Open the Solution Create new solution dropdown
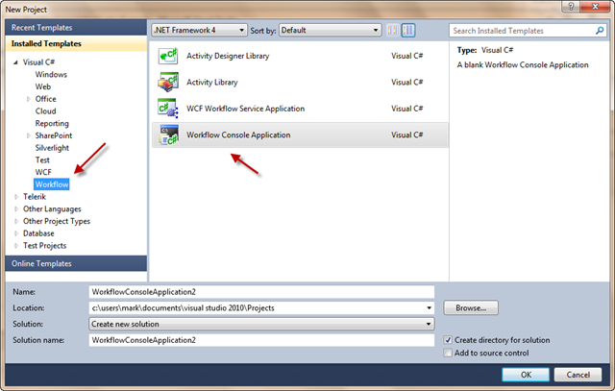615x391 pixels. click(261, 324)
